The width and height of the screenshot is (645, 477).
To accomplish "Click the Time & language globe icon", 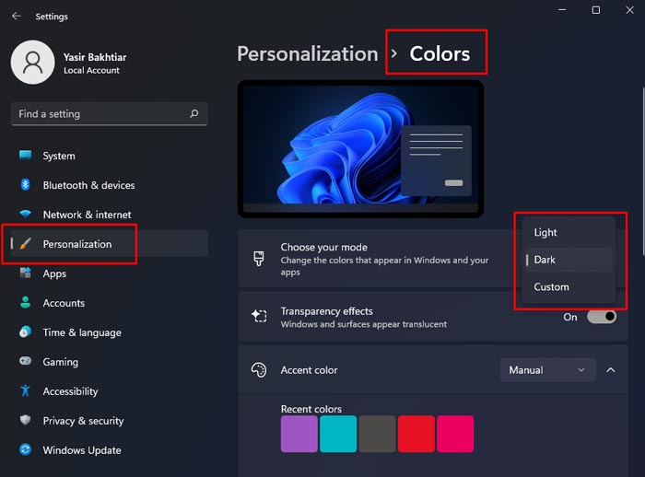I will 26,332.
